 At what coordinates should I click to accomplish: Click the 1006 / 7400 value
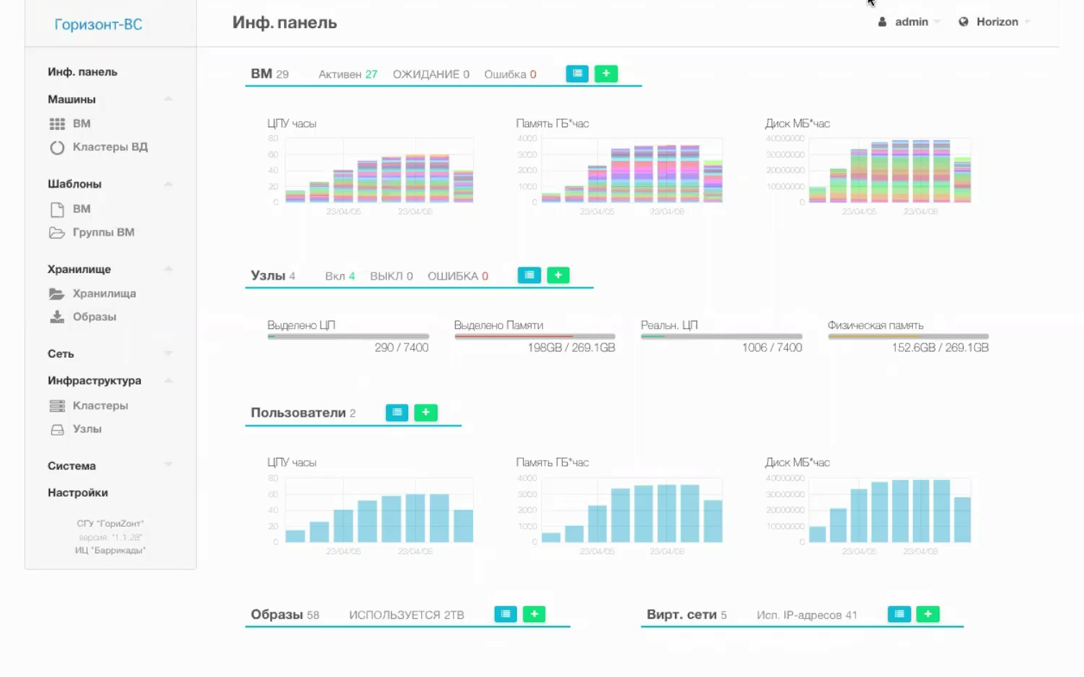tap(772, 348)
